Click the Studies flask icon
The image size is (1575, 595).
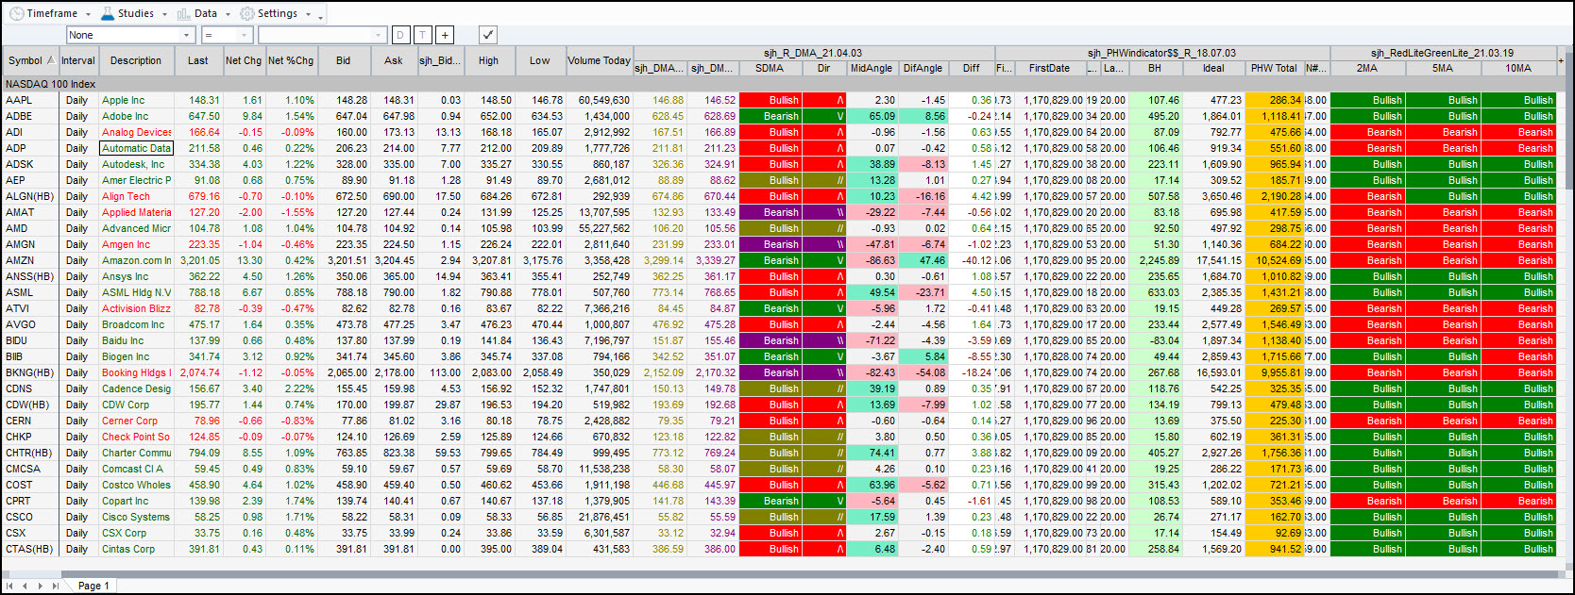[108, 13]
